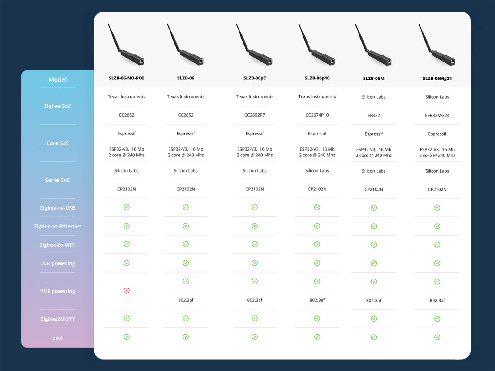The width and height of the screenshot is (495, 371).
Task: Click 802.3af under SLZB-06M
Action: 374,300
